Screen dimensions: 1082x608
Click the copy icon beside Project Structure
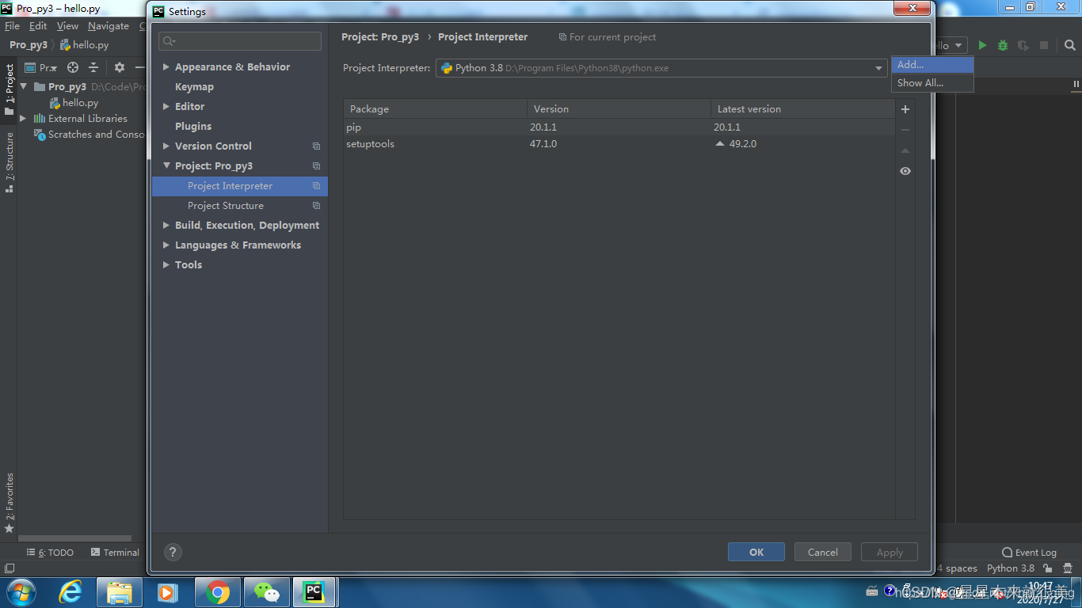coord(316,206)
